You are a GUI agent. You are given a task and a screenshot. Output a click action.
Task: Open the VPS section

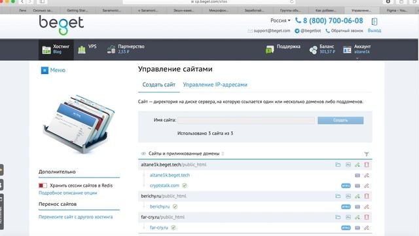click(87, 50)
